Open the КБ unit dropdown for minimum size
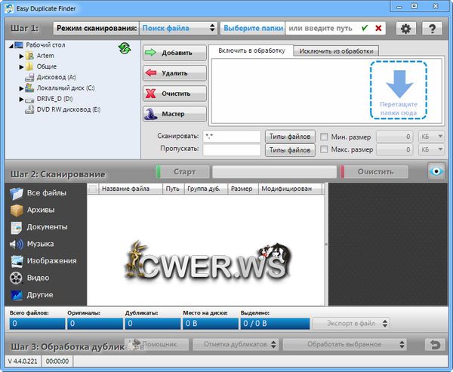 (432, 137)
